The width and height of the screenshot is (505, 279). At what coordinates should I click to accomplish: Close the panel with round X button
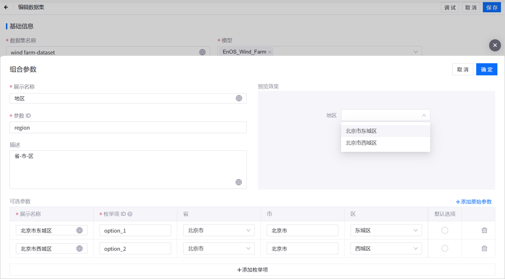tap(495, 45)
